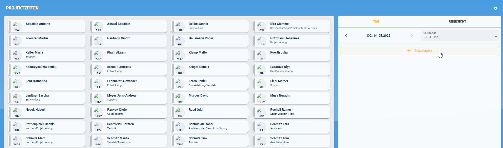Select the Rocholl Rainer user card
The image size is (503, 148).
(291, 112)
